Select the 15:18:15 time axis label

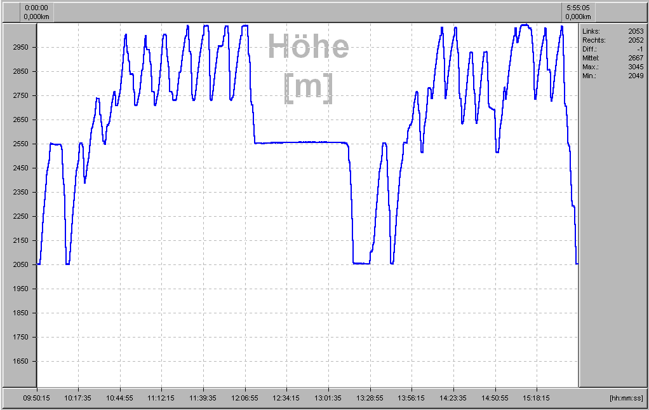537,398
